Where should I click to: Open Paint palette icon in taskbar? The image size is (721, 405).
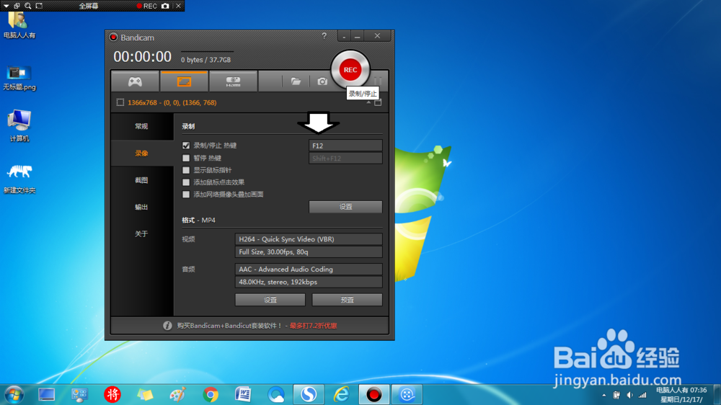177,394
